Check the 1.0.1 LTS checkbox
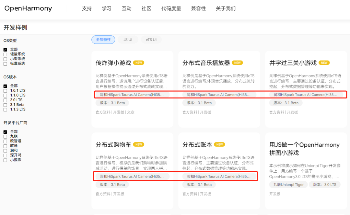The height and width of the screenshot is (215, 350). [5, 91]
